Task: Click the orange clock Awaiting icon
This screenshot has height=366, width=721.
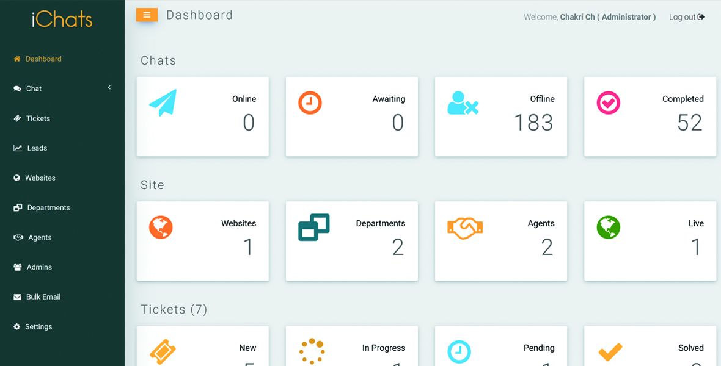Action: (x=310, y=103)
